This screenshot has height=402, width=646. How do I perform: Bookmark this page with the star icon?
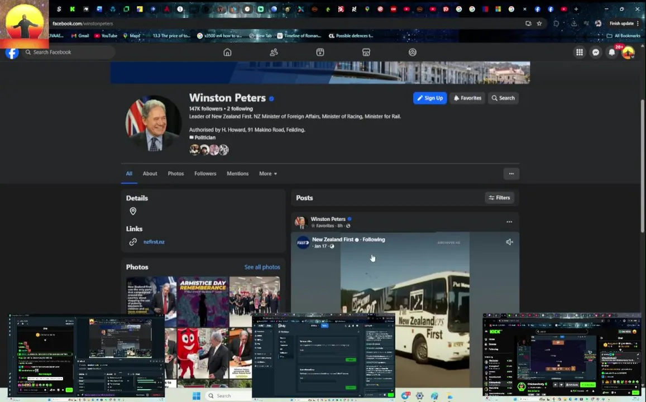point(539,23)
